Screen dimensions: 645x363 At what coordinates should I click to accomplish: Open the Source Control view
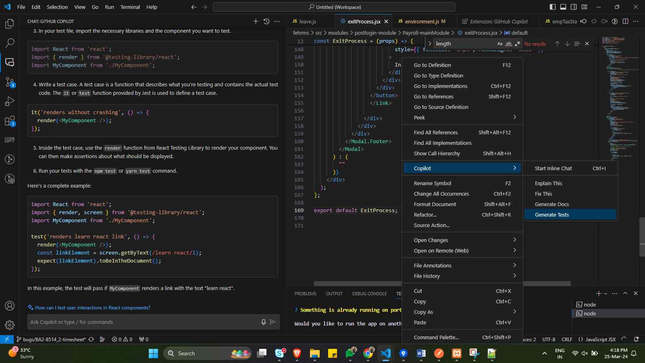pyautogui.click(x=10, y=82)
